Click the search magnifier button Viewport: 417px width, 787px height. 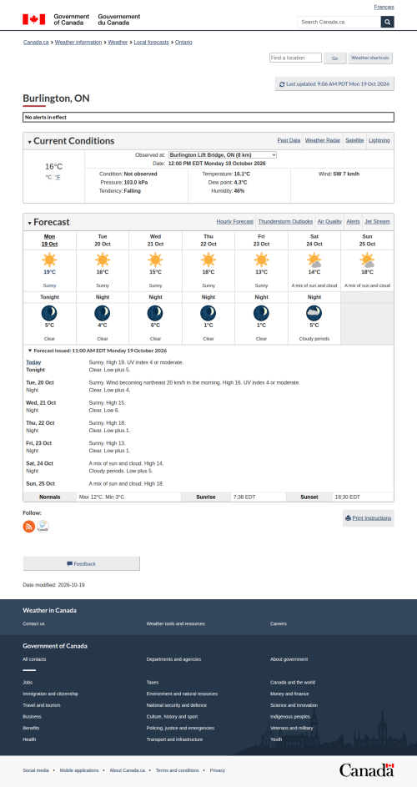388,22
